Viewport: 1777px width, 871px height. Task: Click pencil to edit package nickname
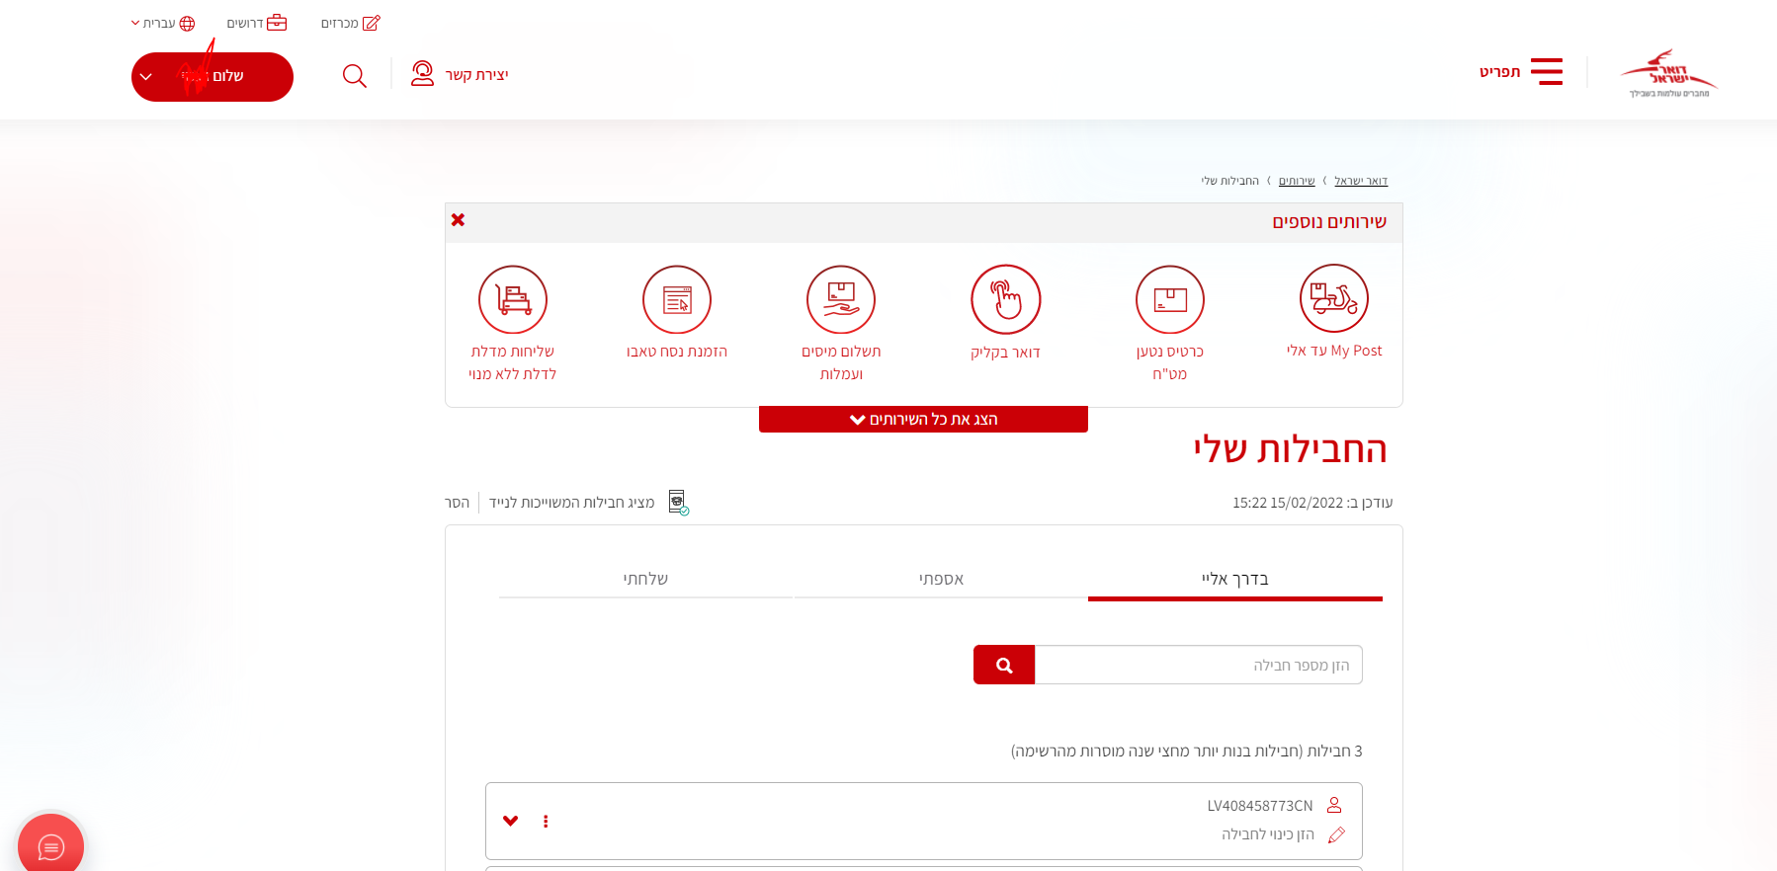(1336, 834)
